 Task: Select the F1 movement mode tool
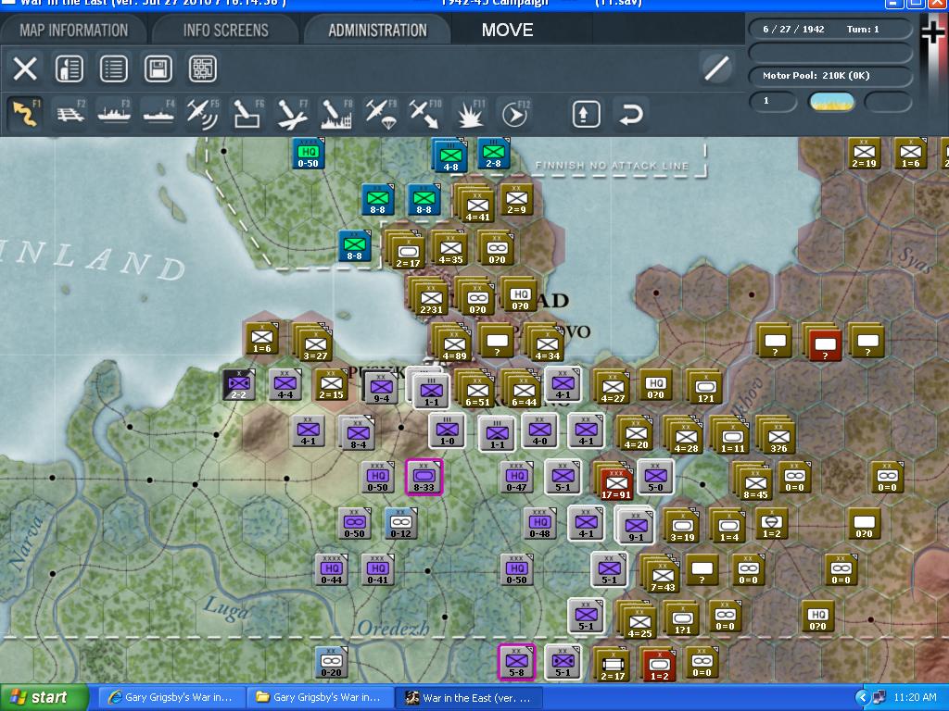click(x=25, y=113)
